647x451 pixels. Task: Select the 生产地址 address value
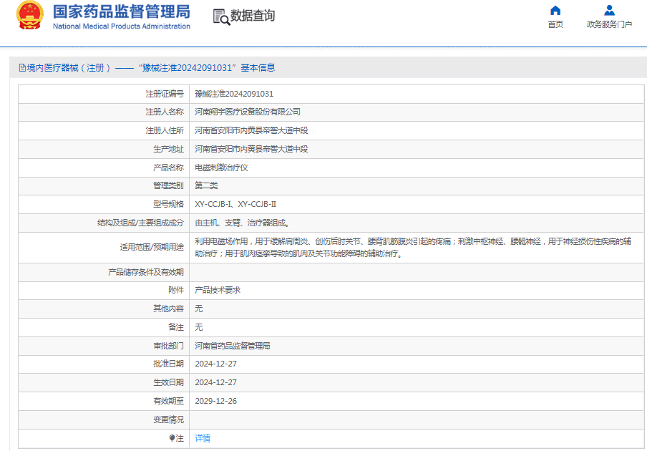[251, 149]
